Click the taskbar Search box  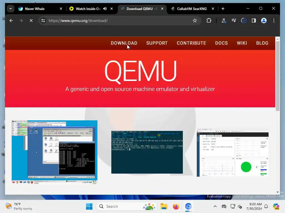coord(127,206)
